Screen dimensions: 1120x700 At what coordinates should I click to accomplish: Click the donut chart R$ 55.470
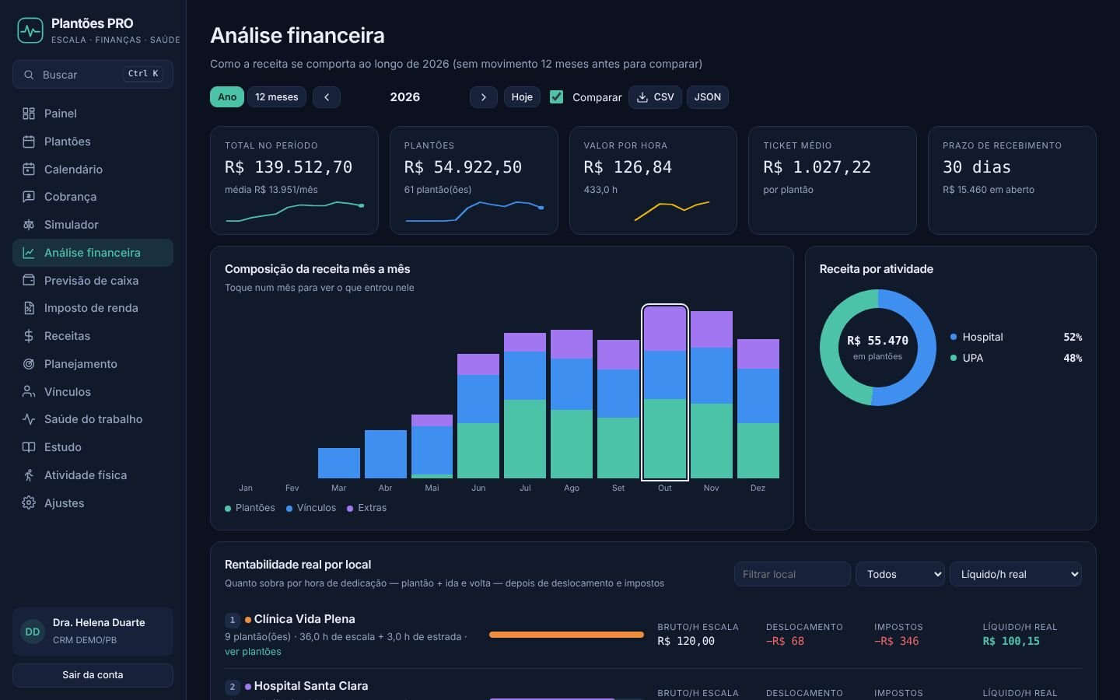(x=878, y=348)
